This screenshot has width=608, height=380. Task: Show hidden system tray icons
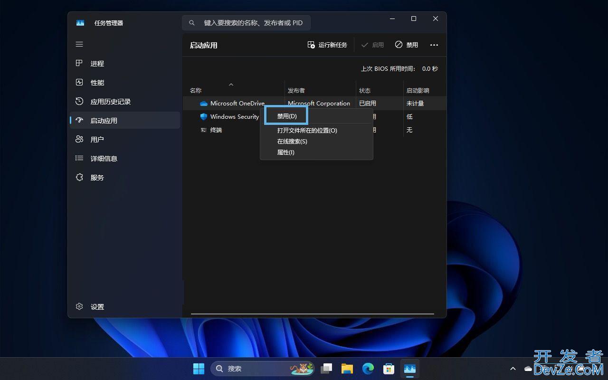513,368
